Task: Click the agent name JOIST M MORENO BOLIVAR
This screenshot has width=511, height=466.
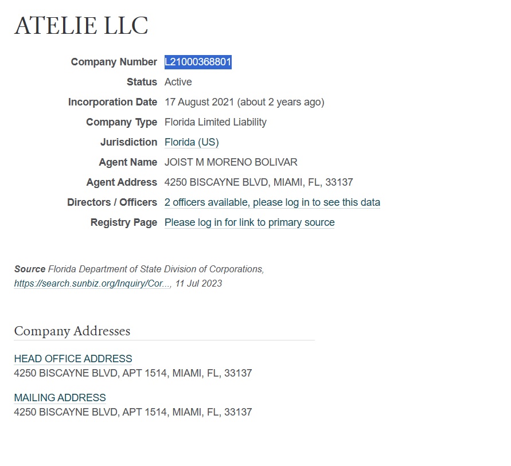Action: pos(231,162)
